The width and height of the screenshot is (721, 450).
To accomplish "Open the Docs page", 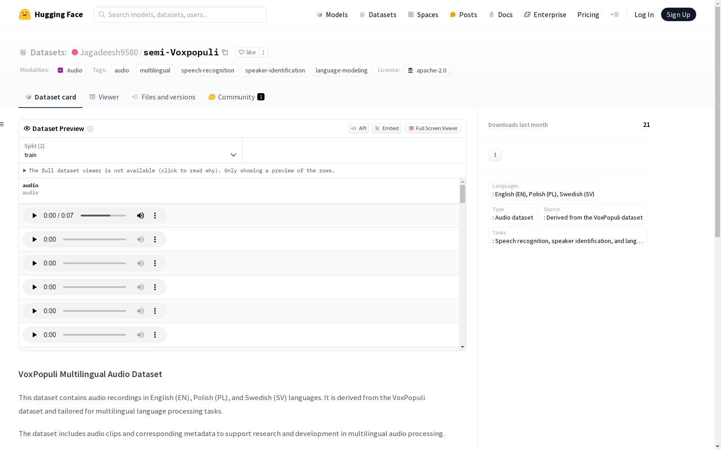I will 501,14.
